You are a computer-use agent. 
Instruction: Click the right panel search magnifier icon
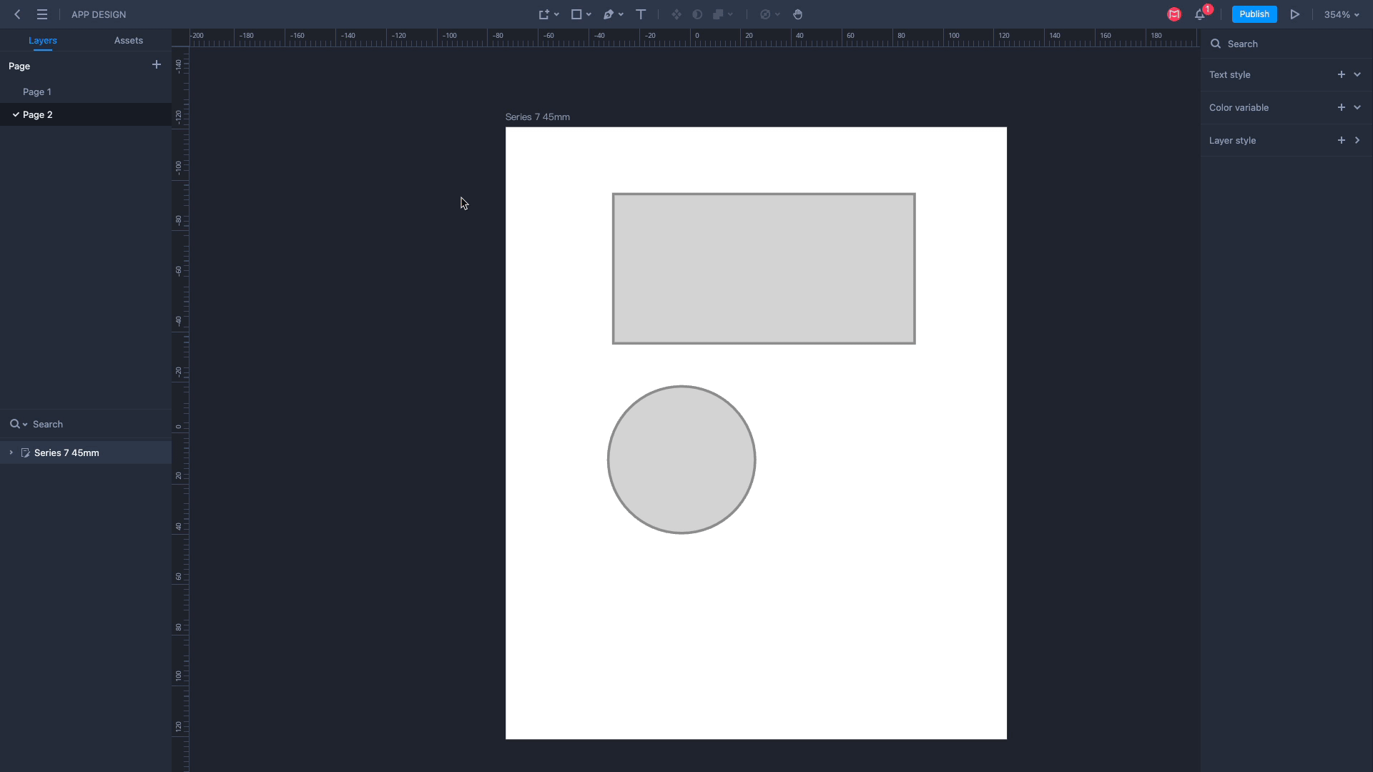(1216, 44)
